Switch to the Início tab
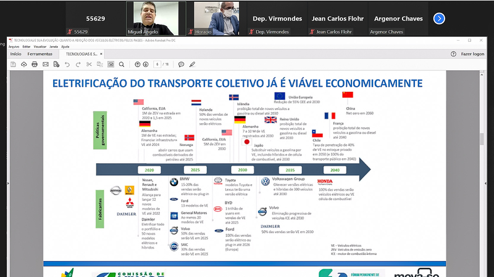Screen dimensions: 494x277 (x=15, y=54)
